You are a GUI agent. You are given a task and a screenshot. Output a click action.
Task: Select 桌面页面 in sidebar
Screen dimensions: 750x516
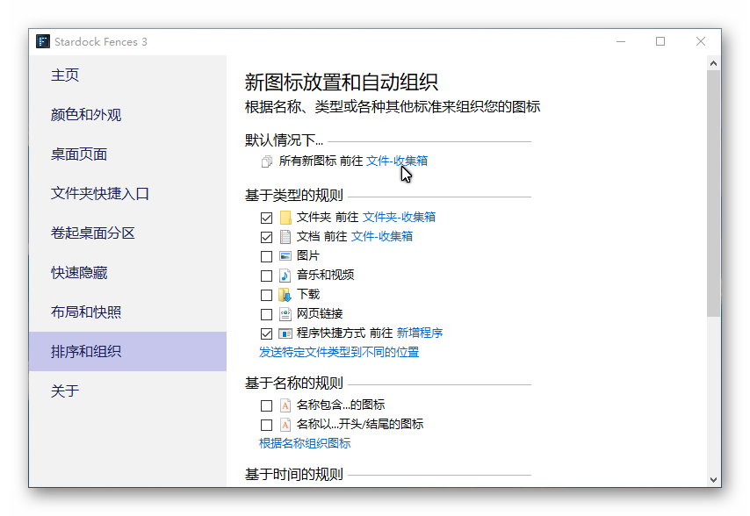pos(127,154)
